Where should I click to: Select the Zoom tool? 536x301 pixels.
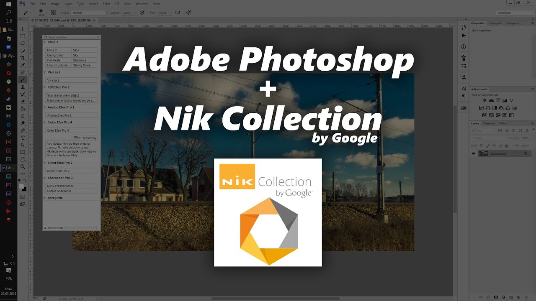(23, 166)
